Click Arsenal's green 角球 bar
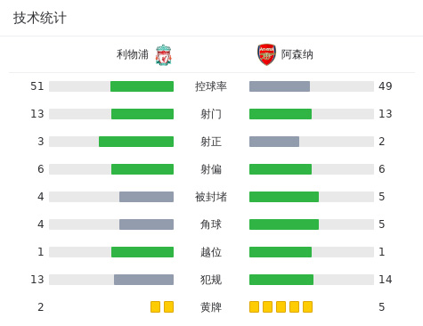The height and width of the screenshot is (326, 423). point(284,224)
